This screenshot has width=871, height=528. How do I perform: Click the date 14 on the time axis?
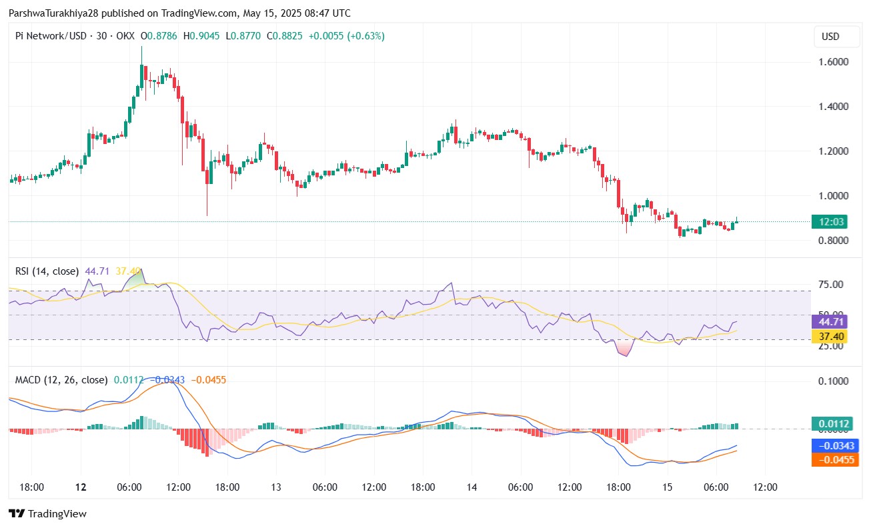[x=472, y=487]
